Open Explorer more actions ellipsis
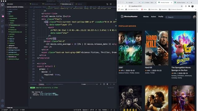Viewport: 198px width, 111px height. [26, 4]
